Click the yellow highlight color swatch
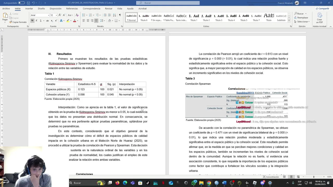333x187 pixels. [x=68, y=21]
